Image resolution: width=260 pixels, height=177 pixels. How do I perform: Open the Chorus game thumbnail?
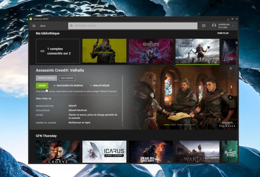click(58, 152)
